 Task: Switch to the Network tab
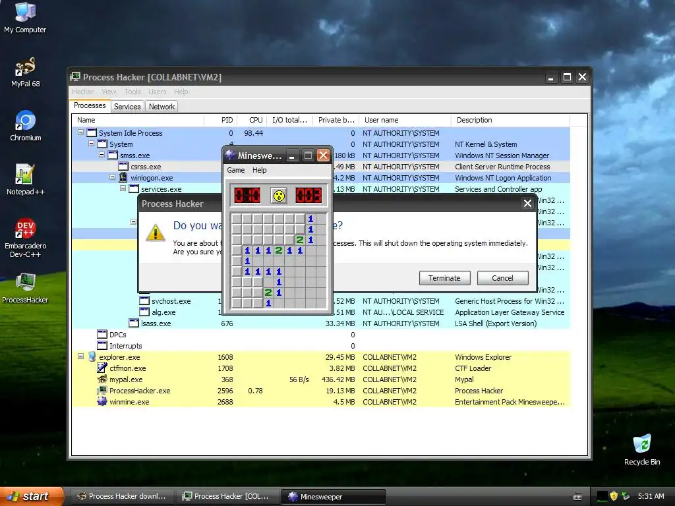pyautogui.click(x=161, y=107)
